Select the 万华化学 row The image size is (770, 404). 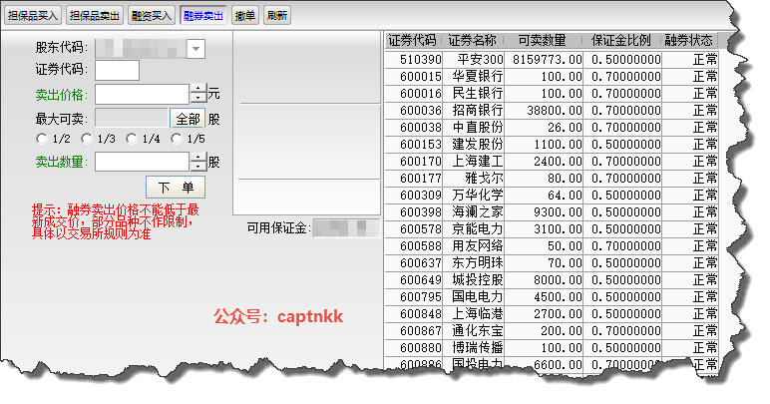click(552, 196)
